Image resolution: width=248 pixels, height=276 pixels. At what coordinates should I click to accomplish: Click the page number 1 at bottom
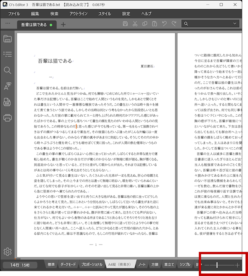pyautogui.click(x=96, y=245)
